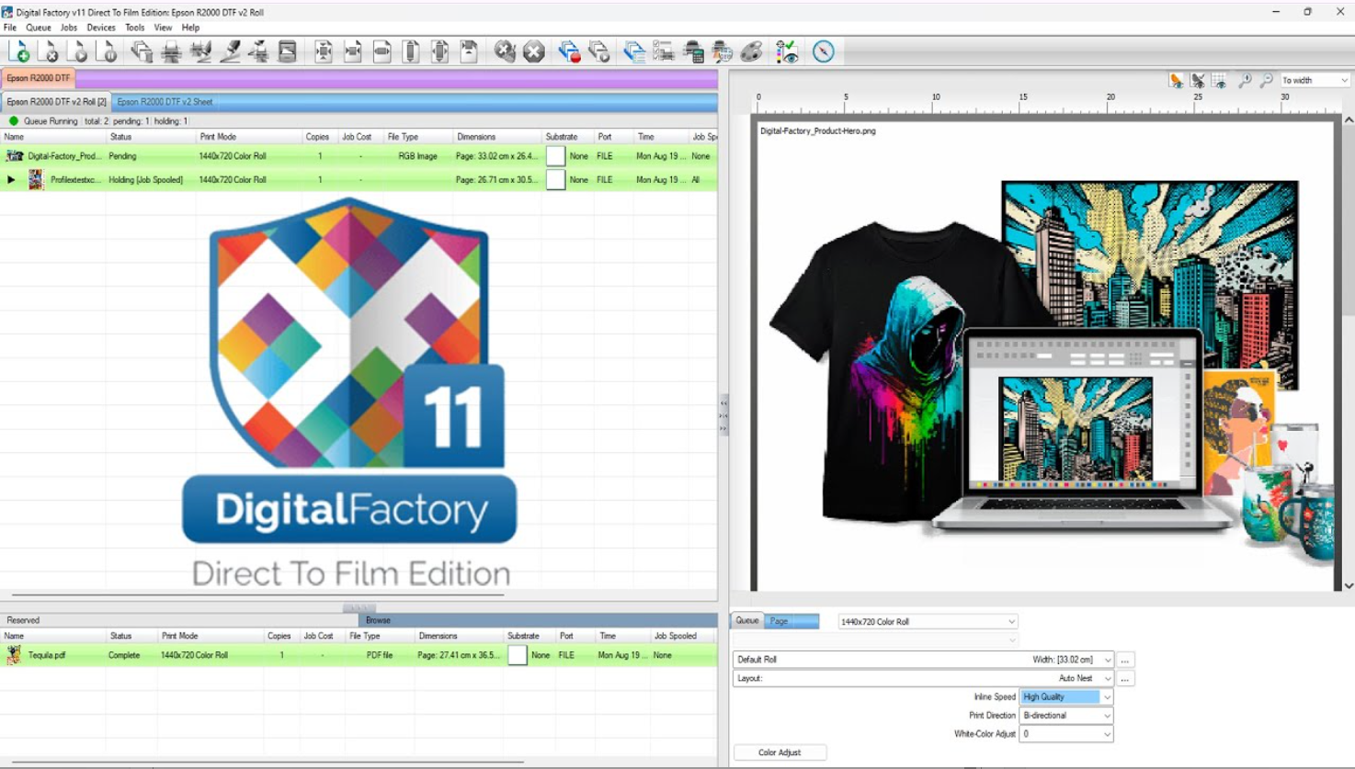Click the add new job toolbar icon

(x=18, y=51)
